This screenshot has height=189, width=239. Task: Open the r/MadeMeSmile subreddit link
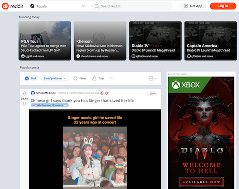[x=46, y=93]
